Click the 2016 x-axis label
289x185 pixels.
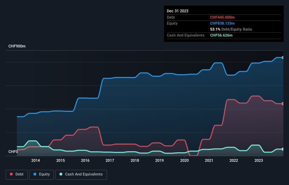(85, 160)
